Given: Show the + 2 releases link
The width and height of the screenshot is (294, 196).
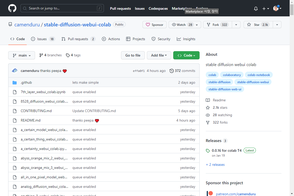Looking at the screenshot, I should click(x=215, y=165).
